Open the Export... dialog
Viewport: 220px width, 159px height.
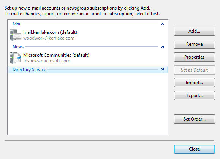195,95
